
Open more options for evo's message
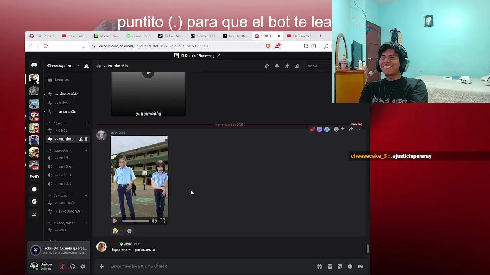(x=358, y=129)
